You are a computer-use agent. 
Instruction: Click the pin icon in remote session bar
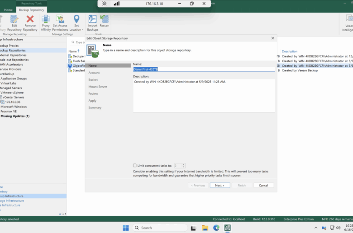pyautogui.click(x=104, y=4)
